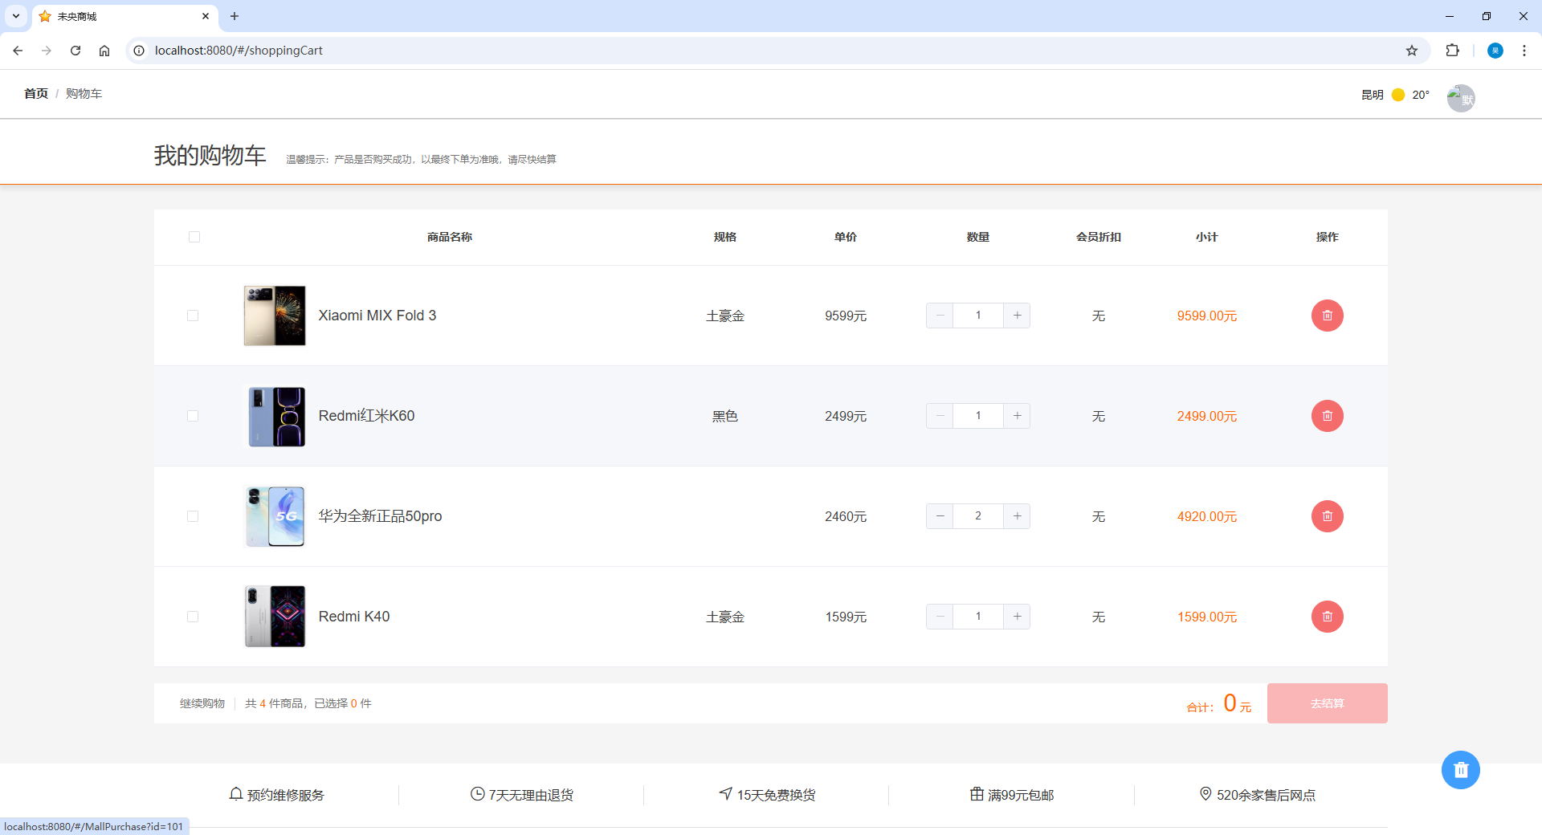Increase Redmi K40 quantity
Image resolution: width=1542 pixels, height=835 pixels.
1017,617
